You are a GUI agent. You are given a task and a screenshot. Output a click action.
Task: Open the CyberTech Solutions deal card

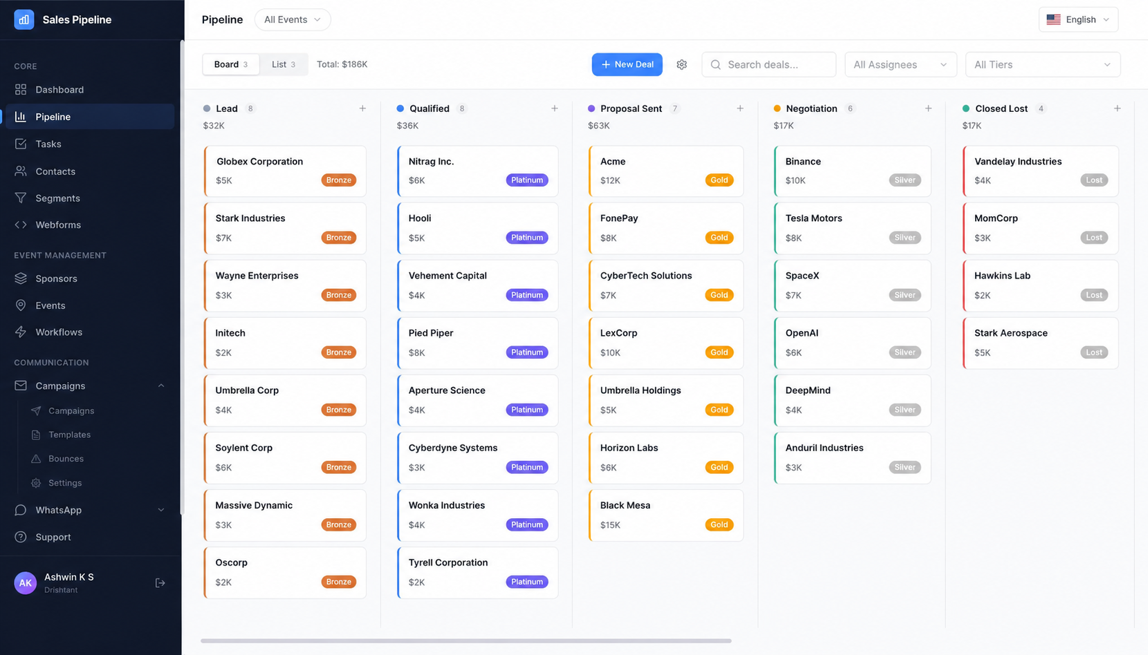tap(666, 285)
